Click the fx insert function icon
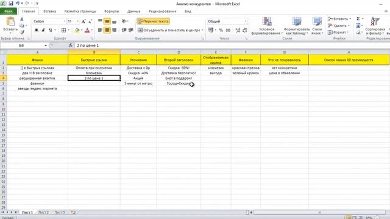Image resolution: width=390 pixels, height=219 pixels. (x=71, y=46)
